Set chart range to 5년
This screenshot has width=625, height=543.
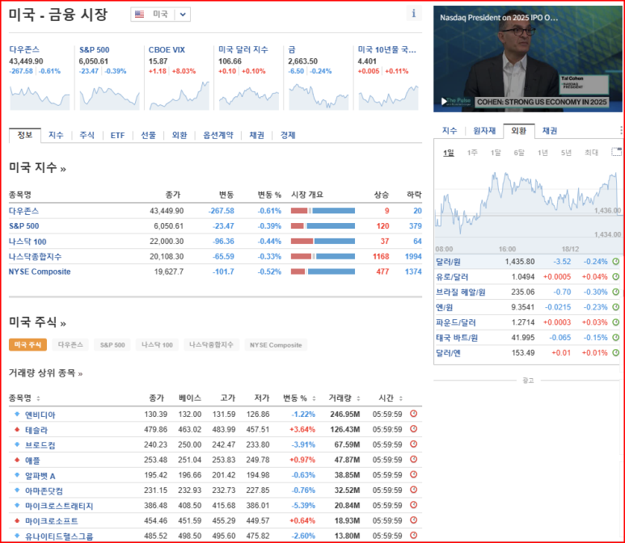coord(566,153)
